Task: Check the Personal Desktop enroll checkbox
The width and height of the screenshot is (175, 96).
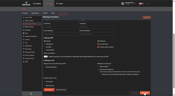Action: point(45,67)
